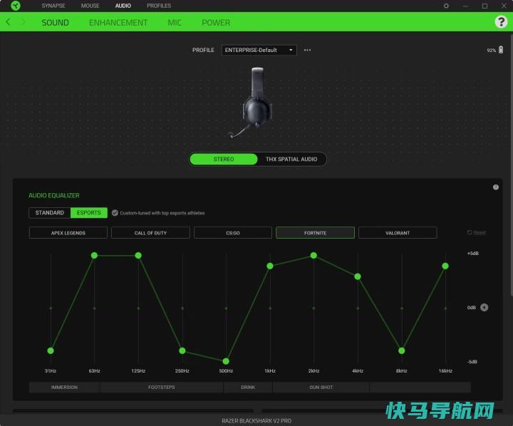The height and width of the screenshot is (426, 513).
Task: Open the settings gear icon
Action: (x=446, y=6)
